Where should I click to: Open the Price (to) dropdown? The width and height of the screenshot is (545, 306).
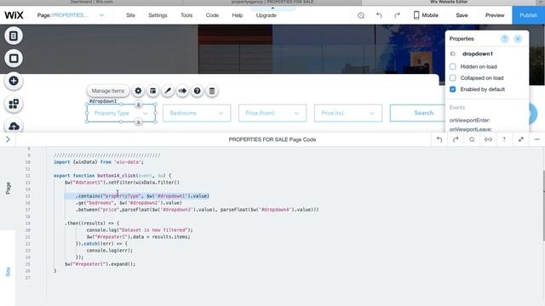coord(348,113)
